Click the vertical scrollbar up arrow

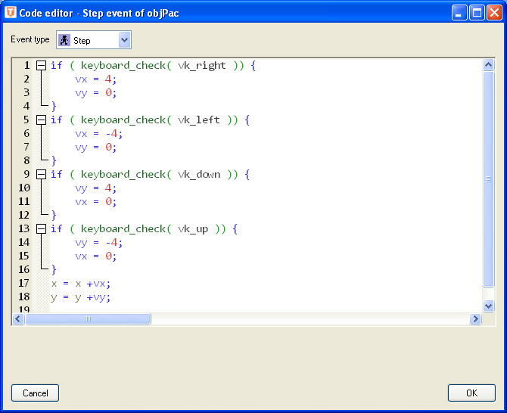tap(488, 65)
